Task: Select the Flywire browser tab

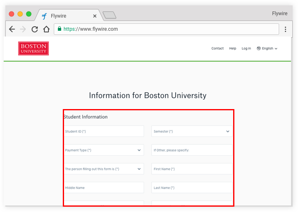Action: 69,15
